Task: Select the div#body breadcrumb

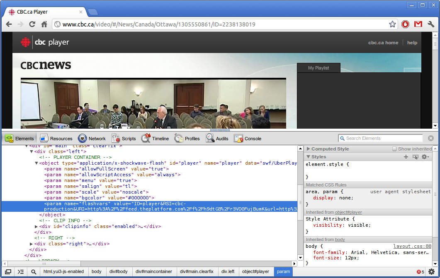Action: [x=119, y=271]
